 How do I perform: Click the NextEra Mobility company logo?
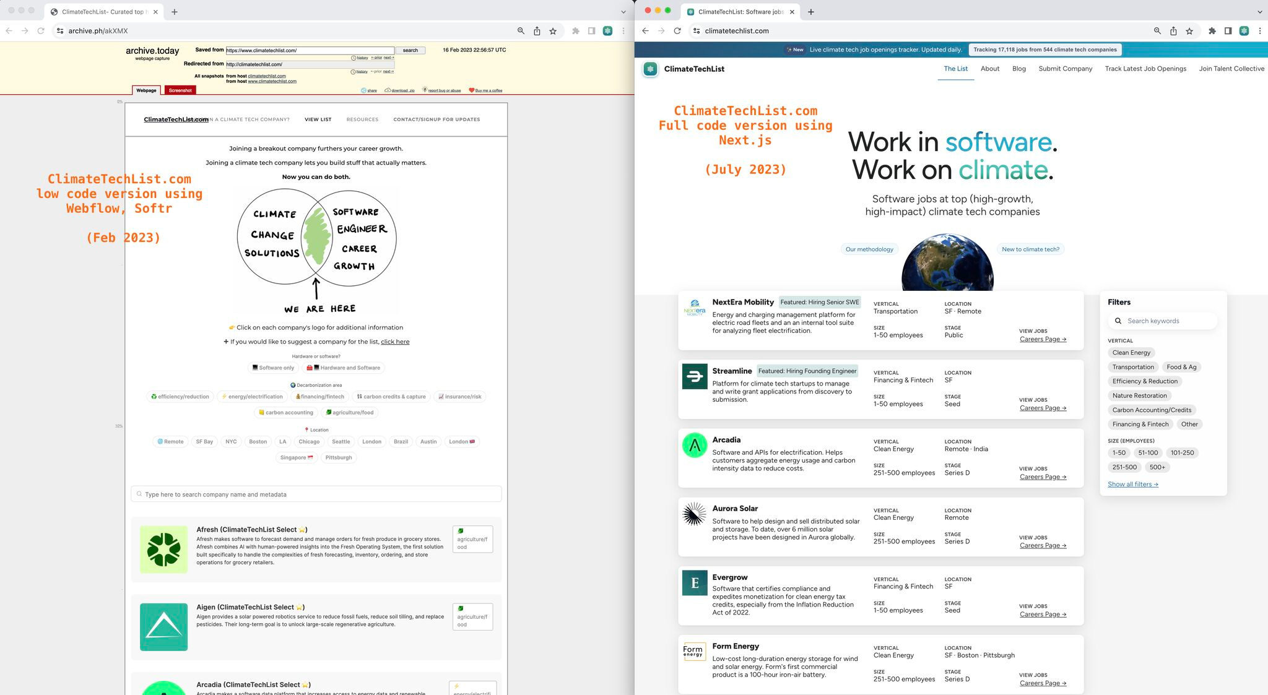(x=695, y=308)
